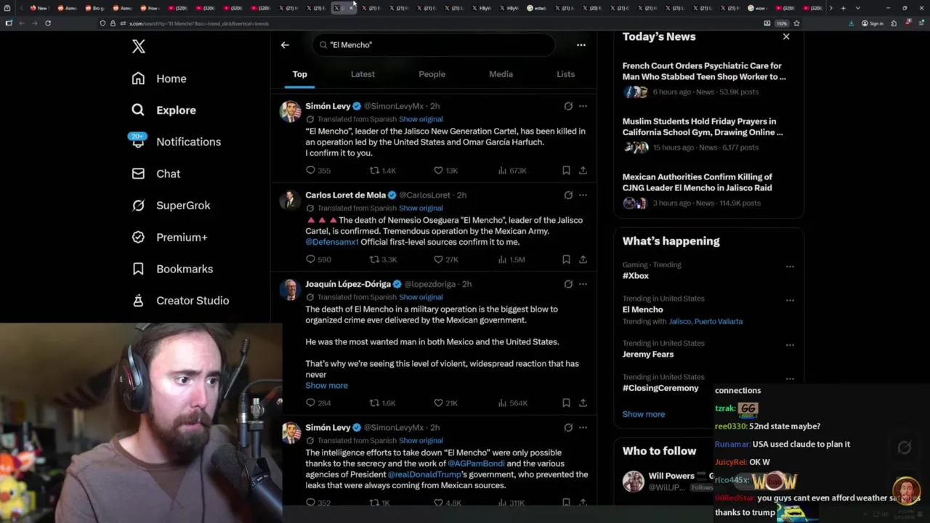Open a new browser tab
930x523 pixels.
coord(843,8)
